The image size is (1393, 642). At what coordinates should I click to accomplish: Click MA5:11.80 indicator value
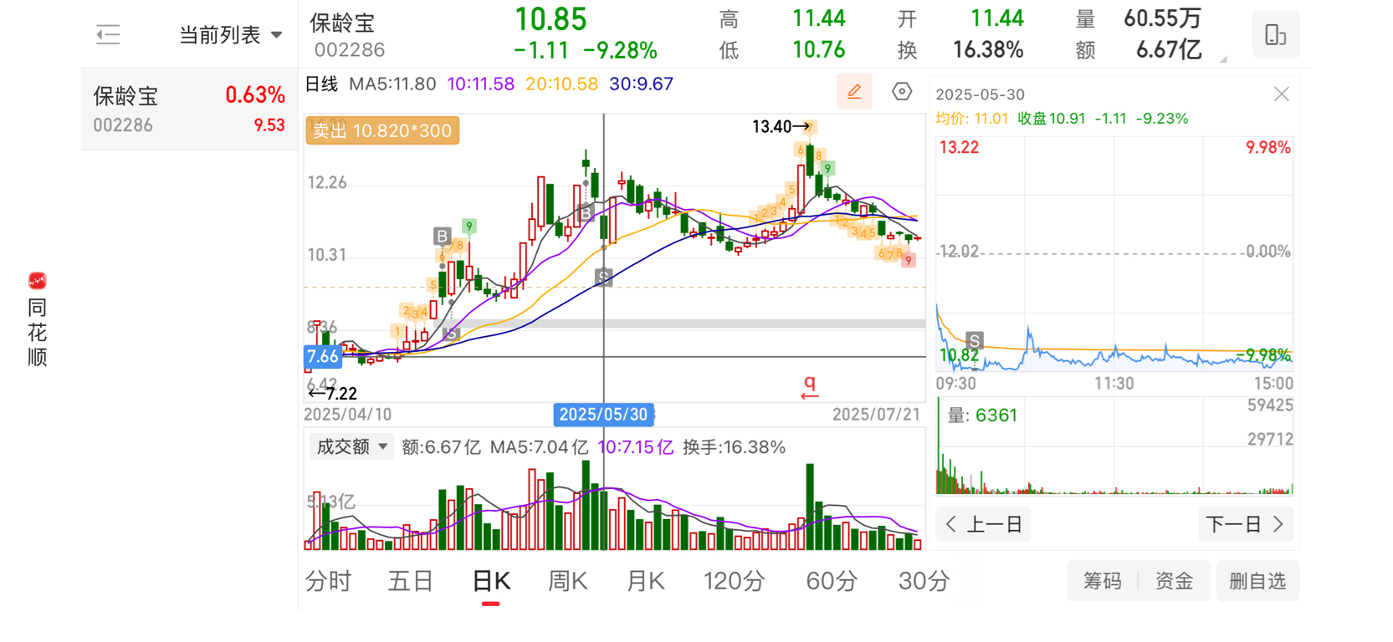392,84
